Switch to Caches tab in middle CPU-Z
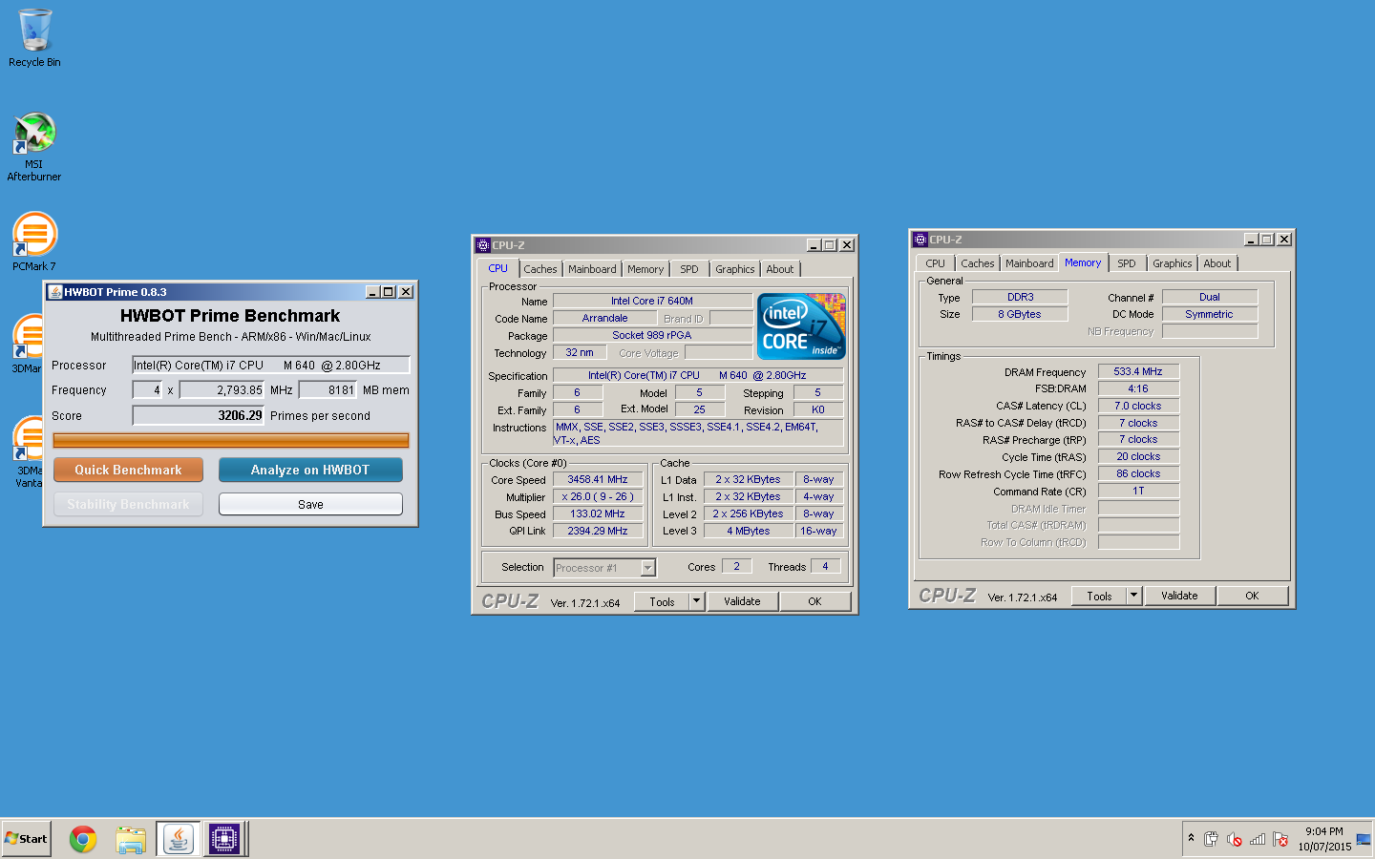Viewport: 1375px width, 859px height. pyautogui.click(x=540, y=269)
